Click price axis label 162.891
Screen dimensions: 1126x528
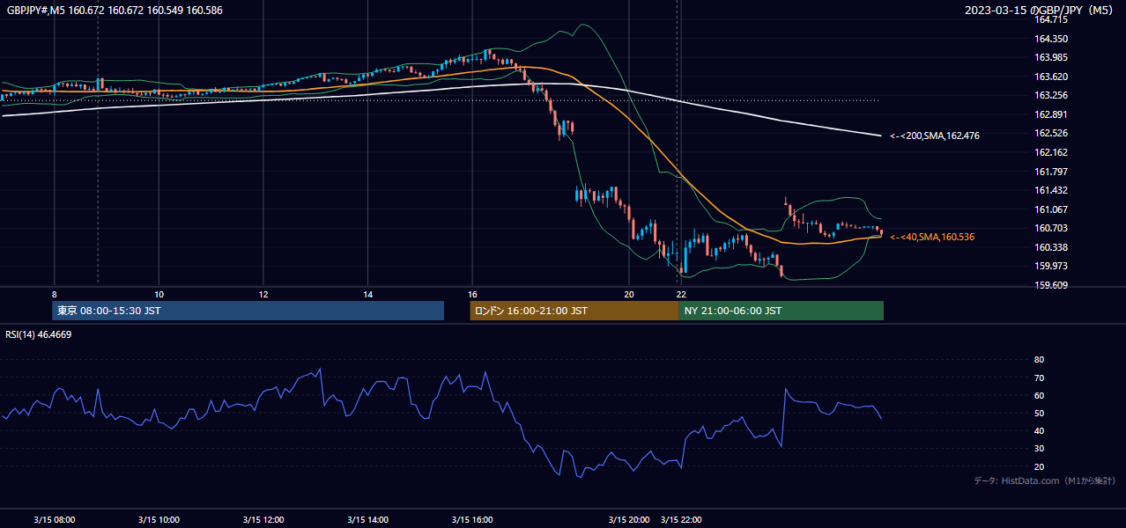coord(1051,114)
